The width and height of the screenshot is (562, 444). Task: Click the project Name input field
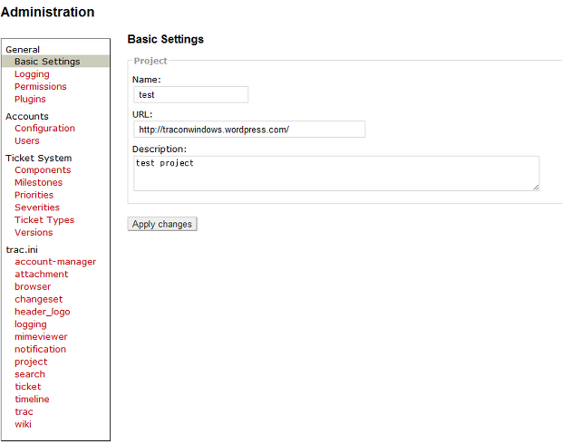click(x=190, y=94)
